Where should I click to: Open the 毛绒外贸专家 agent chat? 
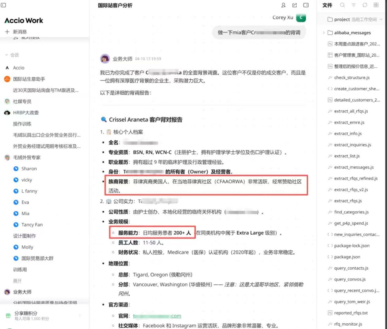point(27,157)
